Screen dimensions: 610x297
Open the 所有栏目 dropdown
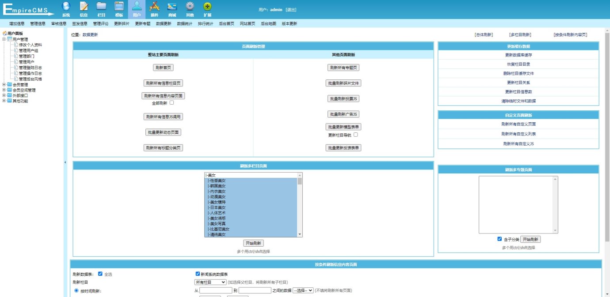[x=210, y=282]
